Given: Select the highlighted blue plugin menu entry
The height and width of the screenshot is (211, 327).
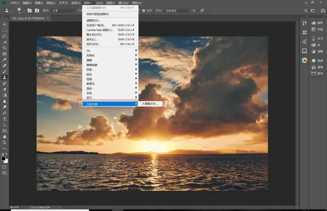Looking at the screenshot, I should pyautogui.click(x=110, y=104).
